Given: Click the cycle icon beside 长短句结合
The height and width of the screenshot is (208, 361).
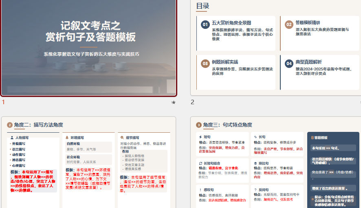Looking at the screenshot, I should pyautogui.click(x=200, y=163).
